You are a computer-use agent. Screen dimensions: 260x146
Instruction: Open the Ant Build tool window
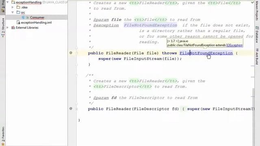click(257, 57)
